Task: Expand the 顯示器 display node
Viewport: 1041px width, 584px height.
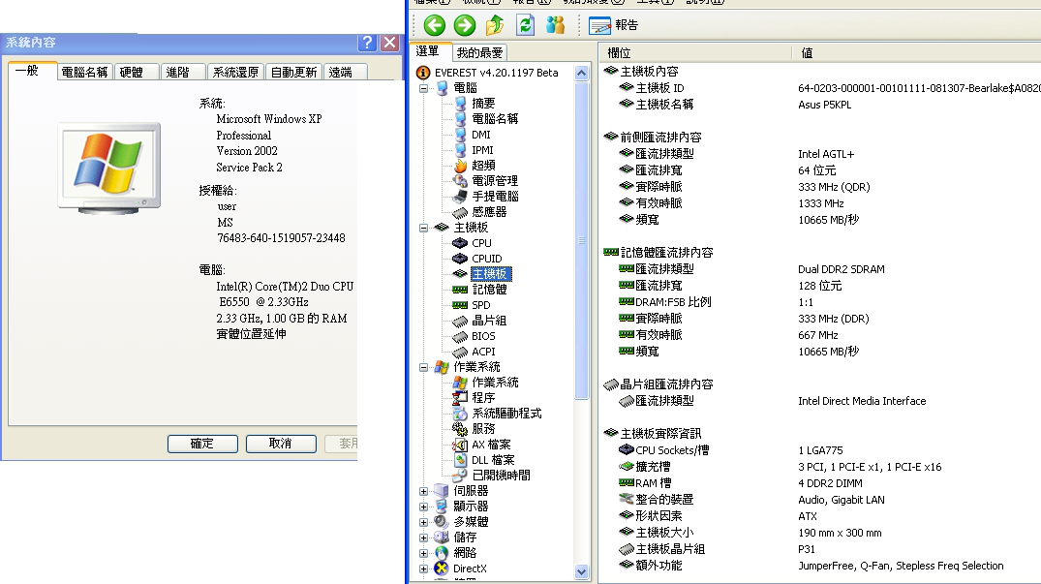Action: (x=423, y=507)
